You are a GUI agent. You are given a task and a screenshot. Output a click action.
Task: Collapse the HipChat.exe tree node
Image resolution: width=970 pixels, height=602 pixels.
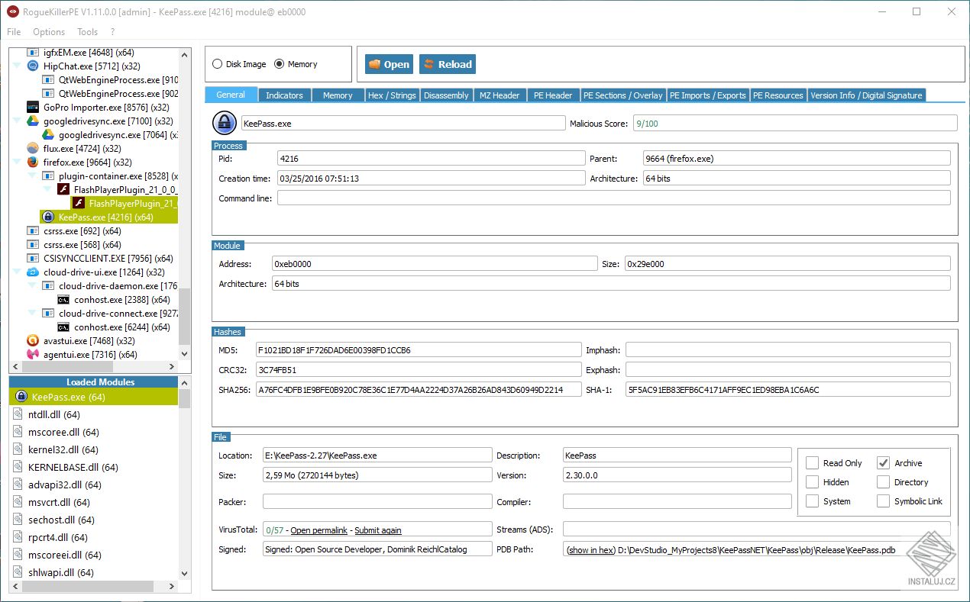(x=17, y=66)
